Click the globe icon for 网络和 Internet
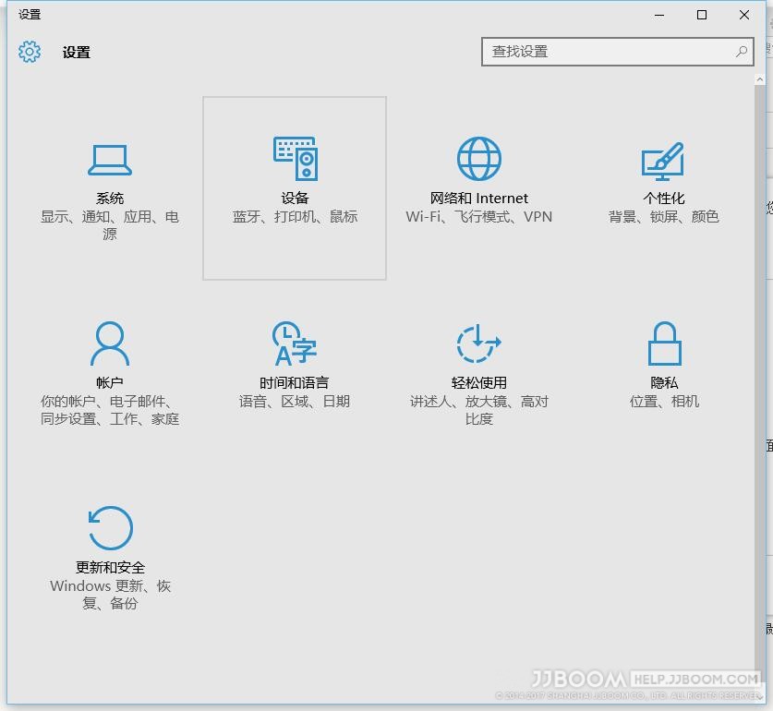 [479, 159]
